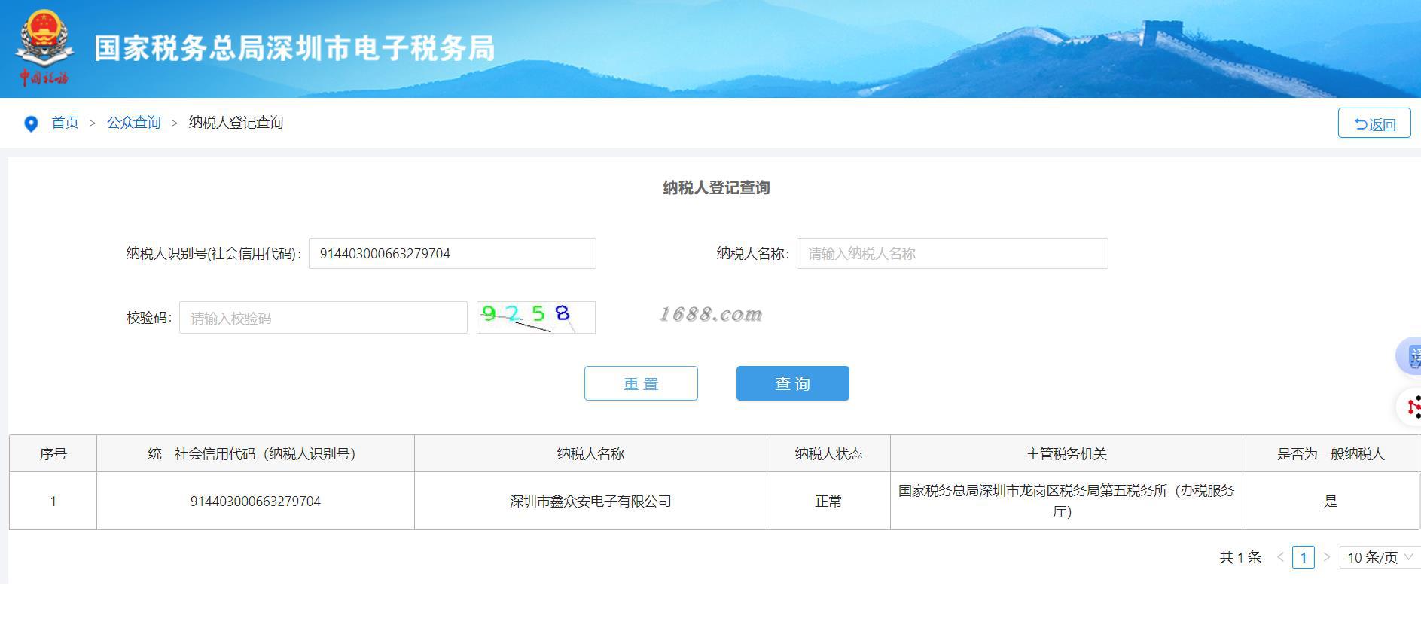This screenshot has width=1421, height=625.
Task: Open the 10 条/页 page size dropdown
Action: coord(1380,557)
